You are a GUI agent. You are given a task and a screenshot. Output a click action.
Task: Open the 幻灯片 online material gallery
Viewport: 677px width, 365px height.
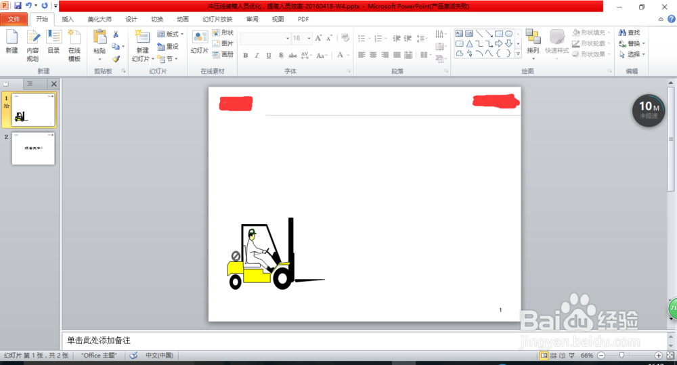[x=200, y=43]
